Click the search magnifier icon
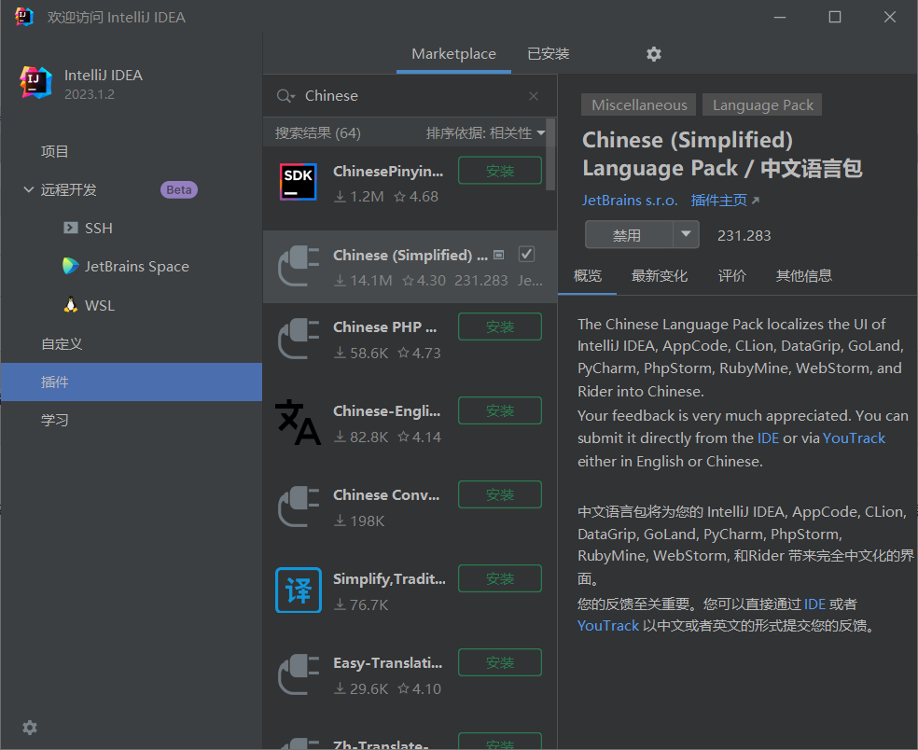The width and height of the screenshot is (918, 750). click(x=285, y=96)
